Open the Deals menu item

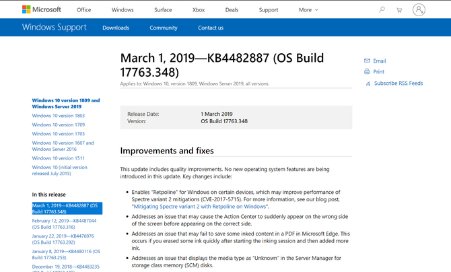tap(232, 10)
